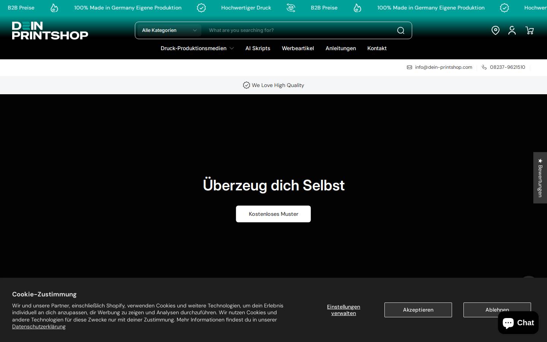Expand the Druck-Produktionsmedien menu chevron
Image resolution: width=547 pixels, height=342 pixels.
pyautogui.click(x=232, y=48)
